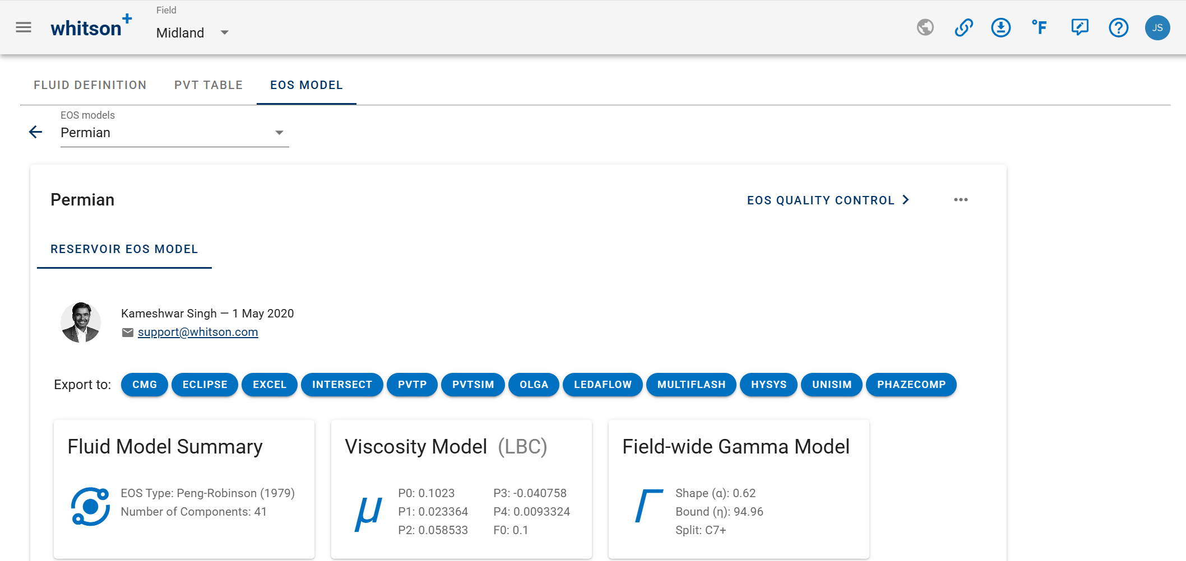This screenshot has width=1186, height=561.
Task: Click the Fluid Model Summary card title
Action: click(165, 447)
